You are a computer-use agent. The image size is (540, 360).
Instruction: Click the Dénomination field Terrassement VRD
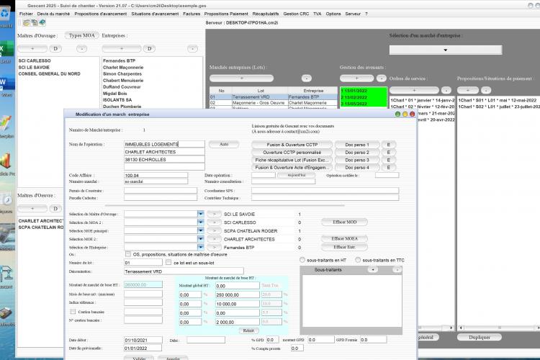(184, 271)
